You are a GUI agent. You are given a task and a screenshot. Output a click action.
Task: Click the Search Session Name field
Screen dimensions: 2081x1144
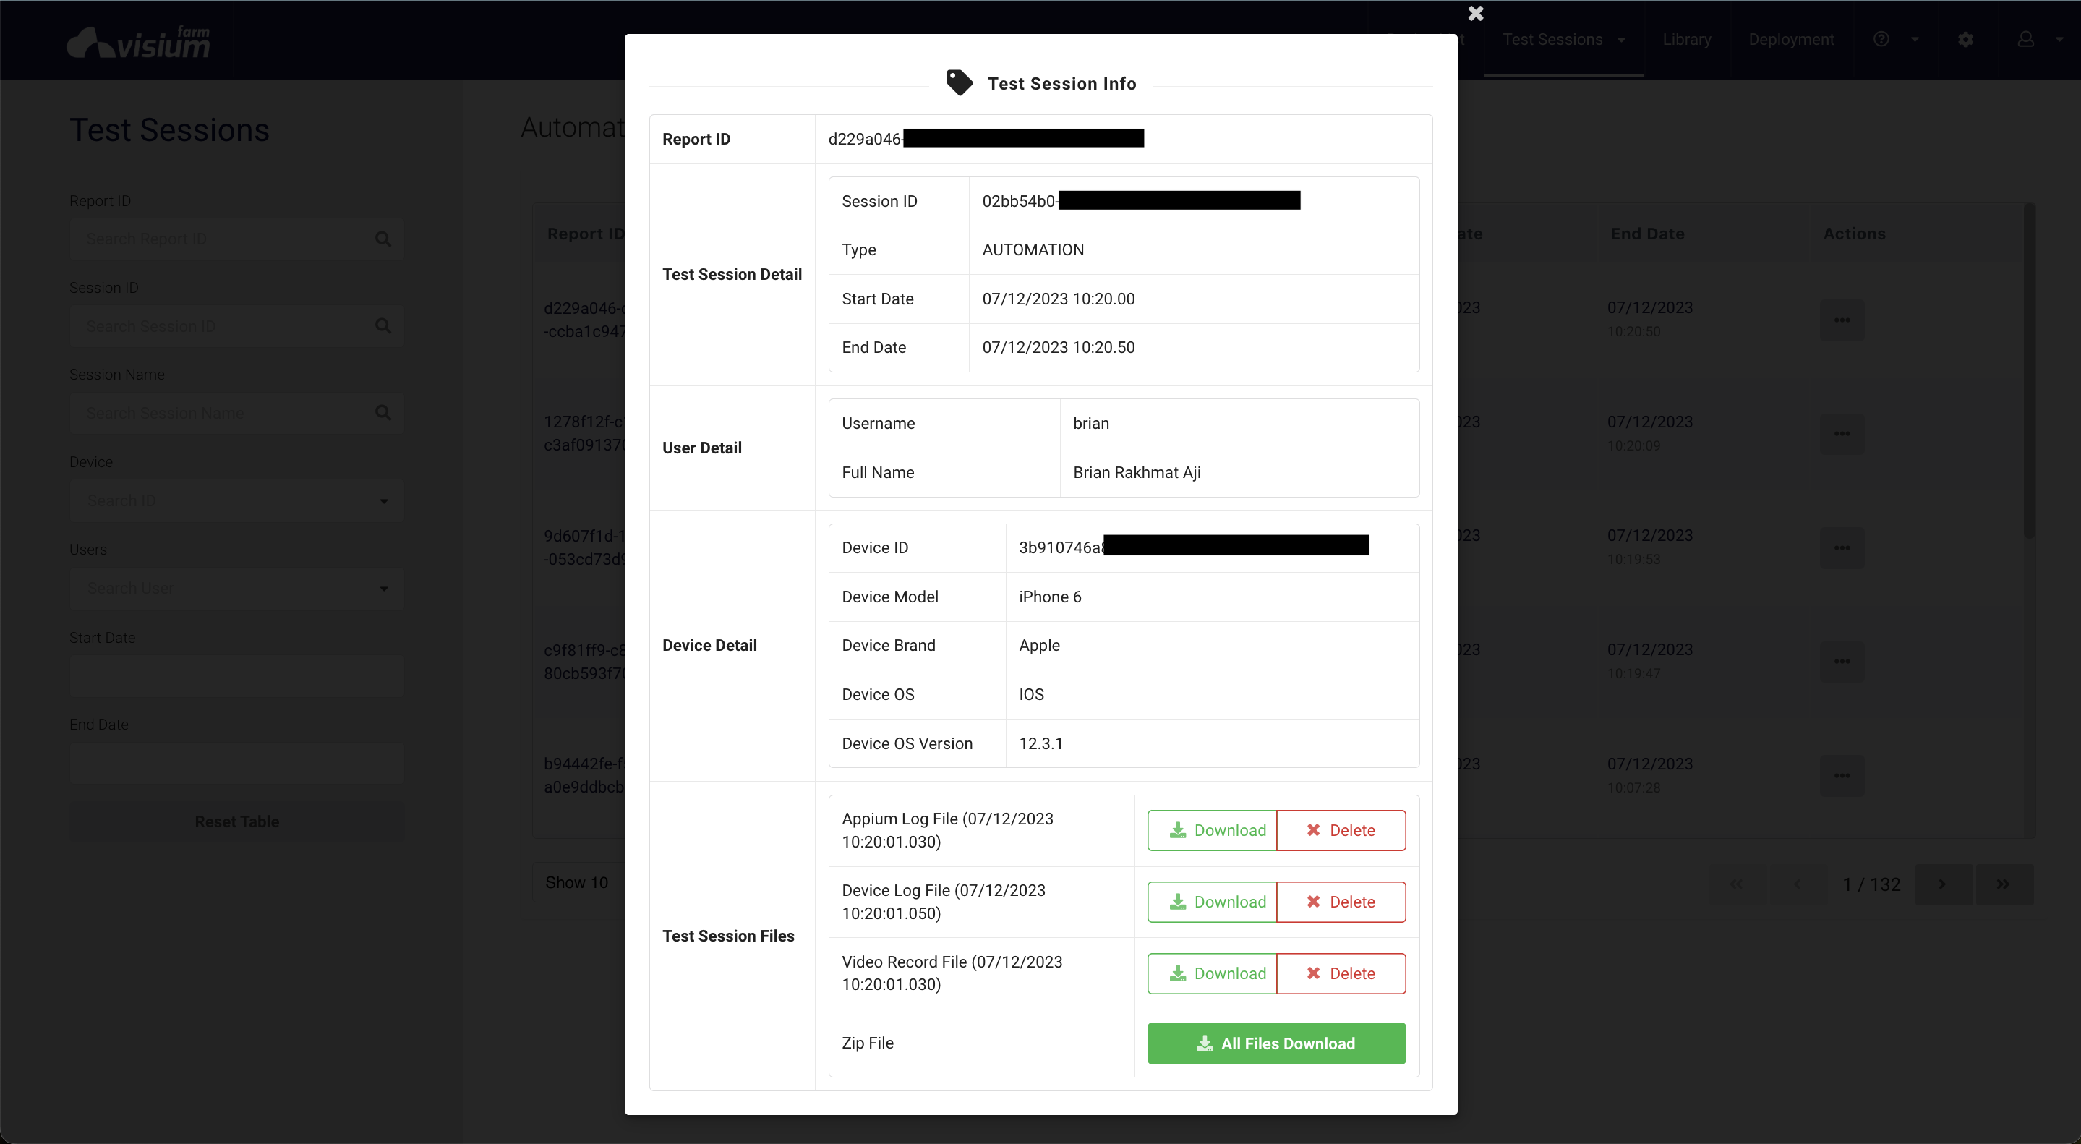(236, 413)
